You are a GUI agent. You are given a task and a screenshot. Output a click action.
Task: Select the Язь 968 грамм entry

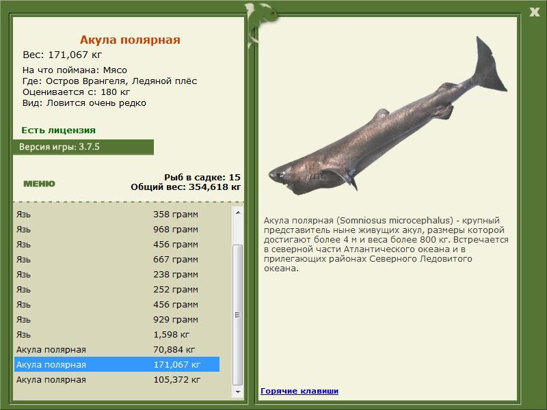(117, 230)
